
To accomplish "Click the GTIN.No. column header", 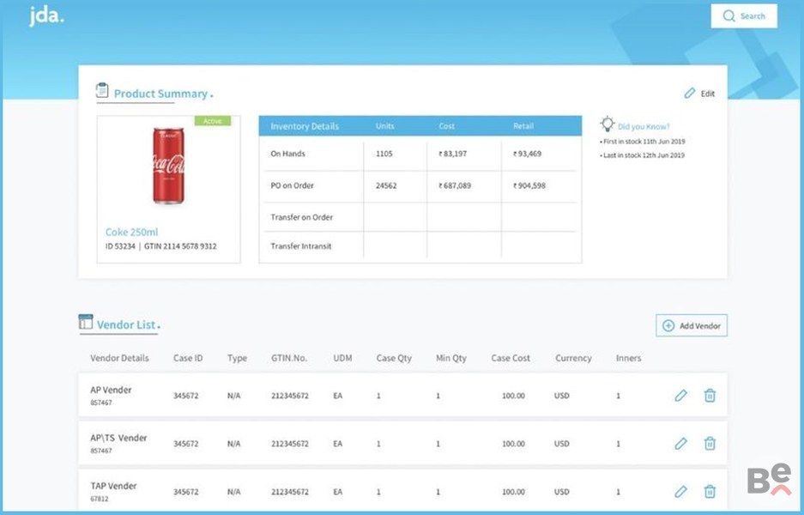I will coord(289,358).
